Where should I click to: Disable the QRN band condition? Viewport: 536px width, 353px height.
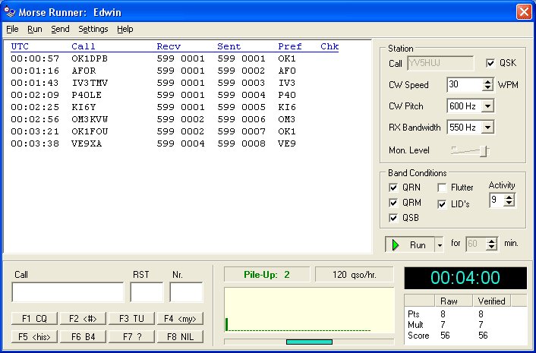point(393,188)
